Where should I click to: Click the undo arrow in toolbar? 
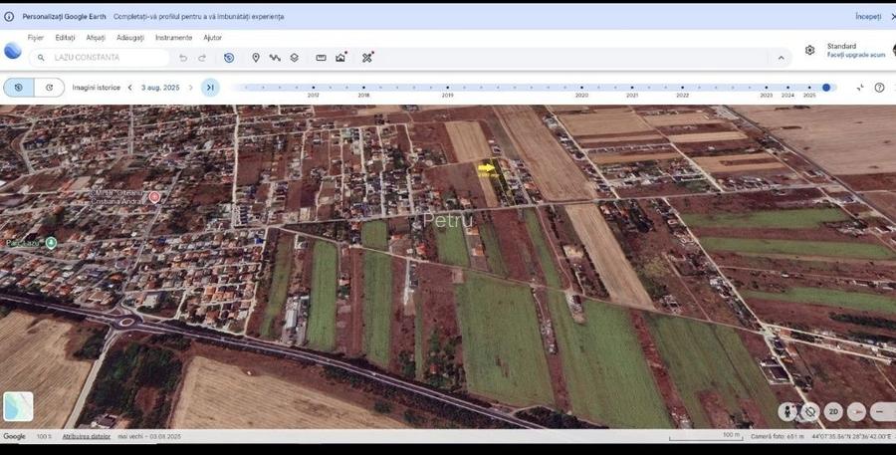(183, 58)
